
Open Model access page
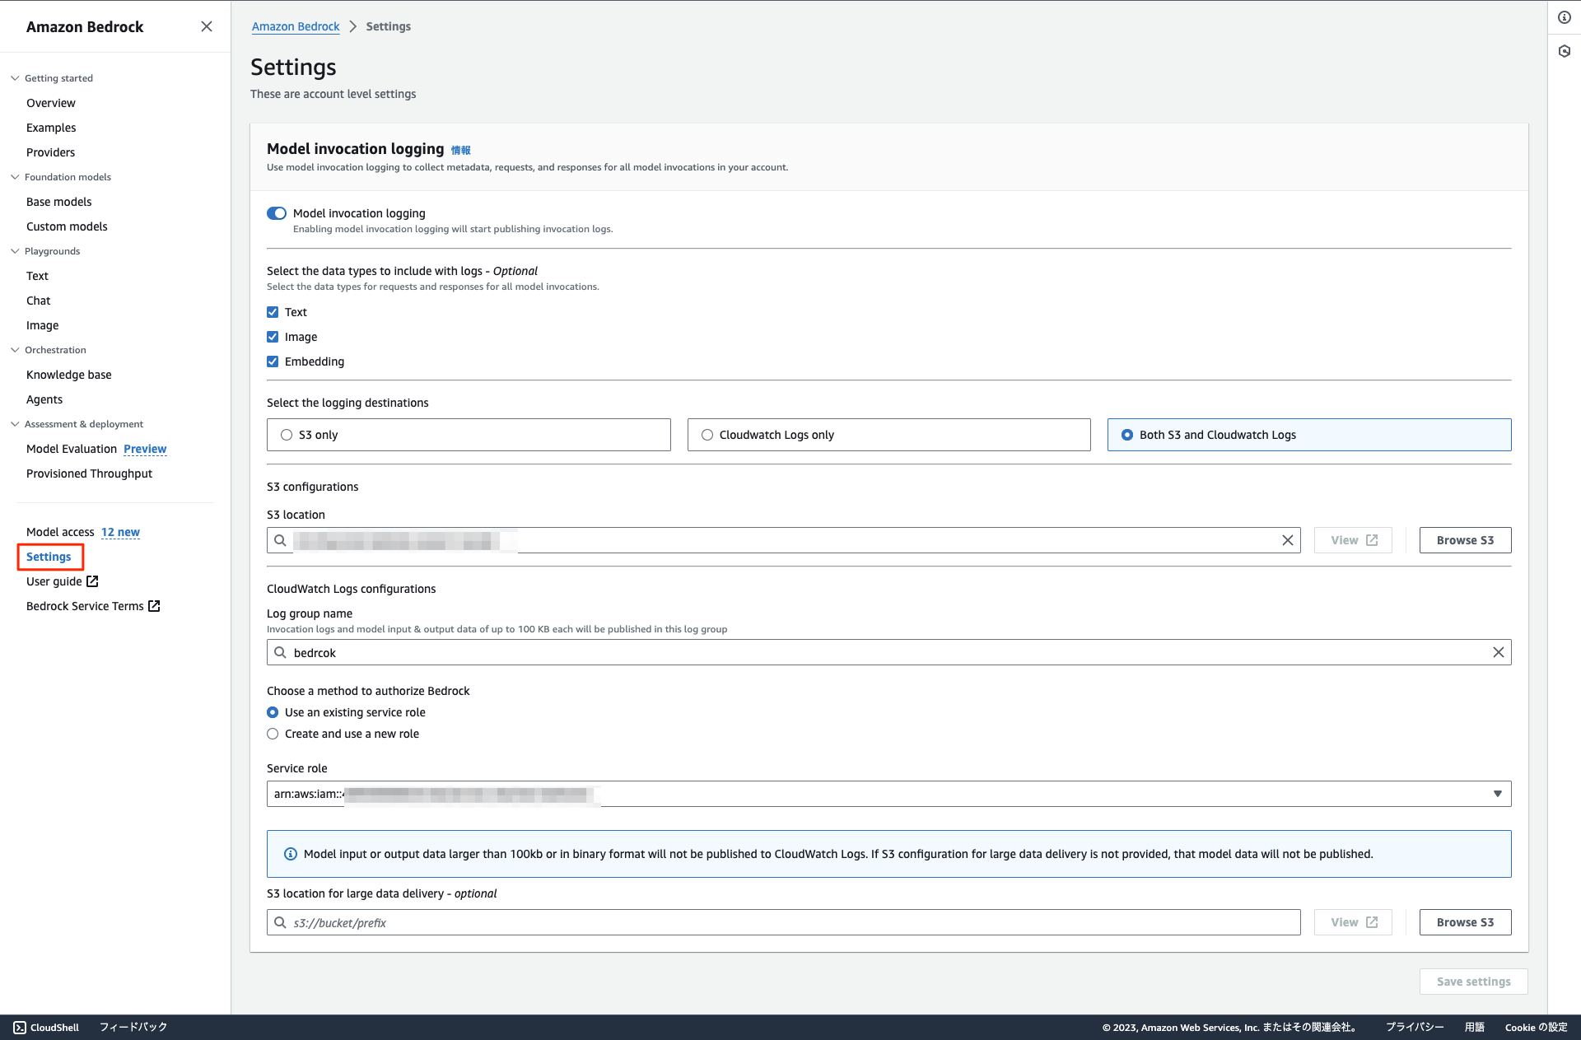click(x=60, y=532)
